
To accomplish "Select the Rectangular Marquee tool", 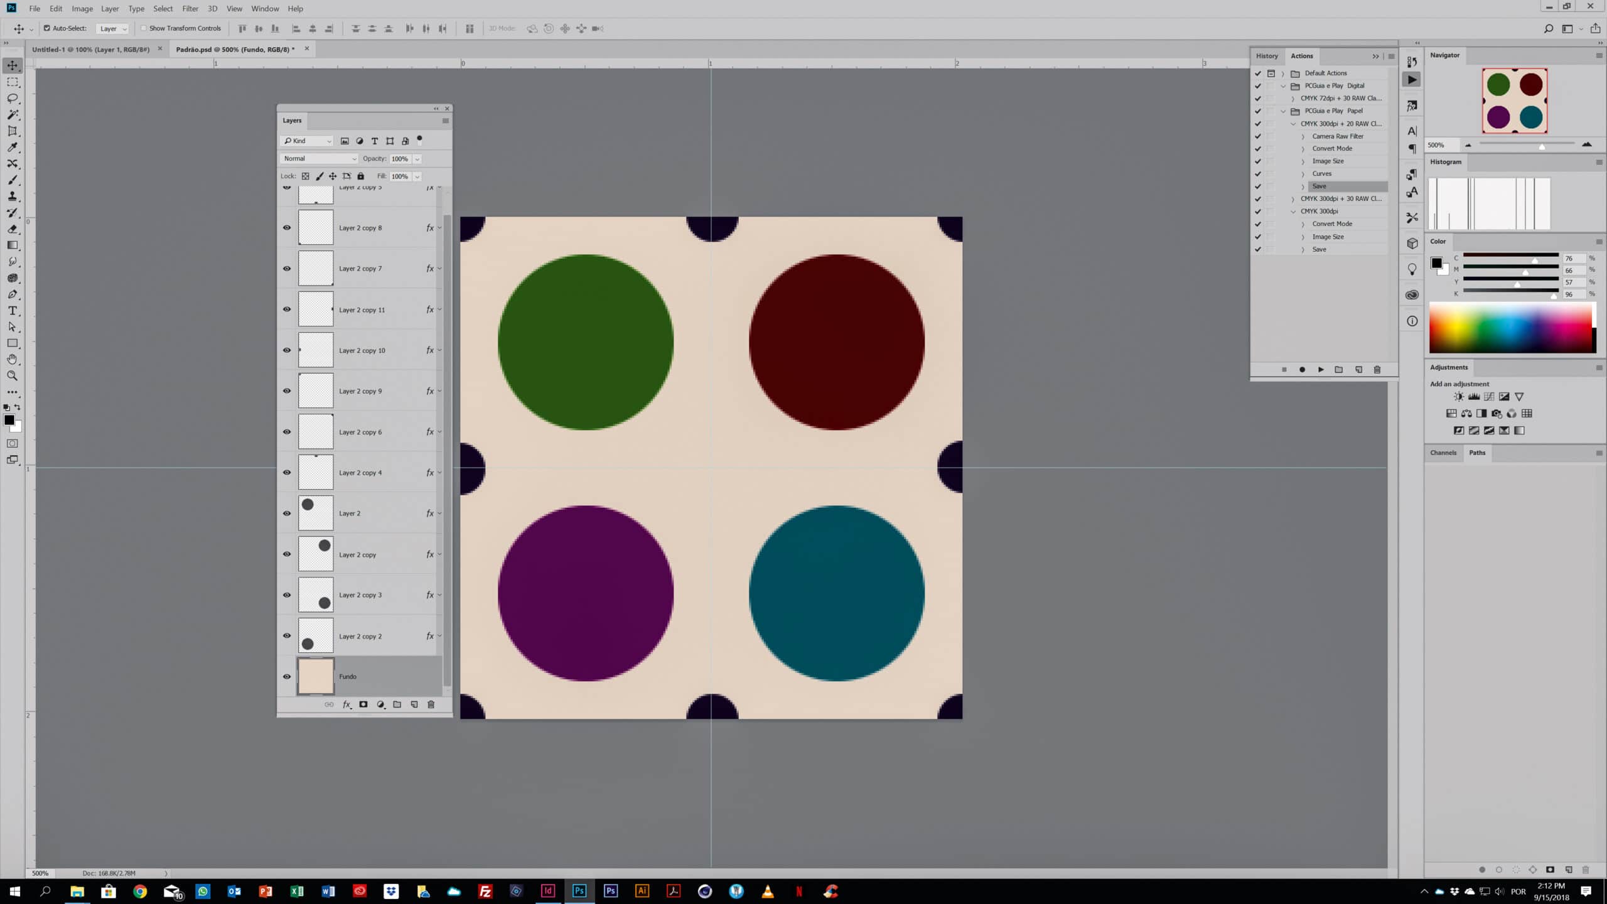I will point(13,82).
